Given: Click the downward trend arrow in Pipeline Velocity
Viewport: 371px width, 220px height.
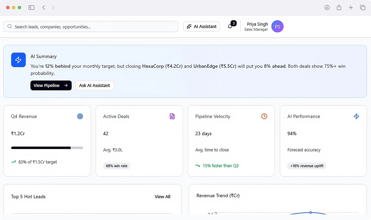Looking at the screenshot, I should 198,166.
